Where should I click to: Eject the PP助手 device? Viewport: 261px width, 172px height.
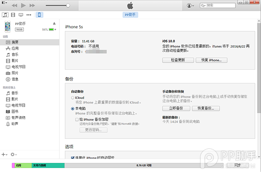(54, 24)
